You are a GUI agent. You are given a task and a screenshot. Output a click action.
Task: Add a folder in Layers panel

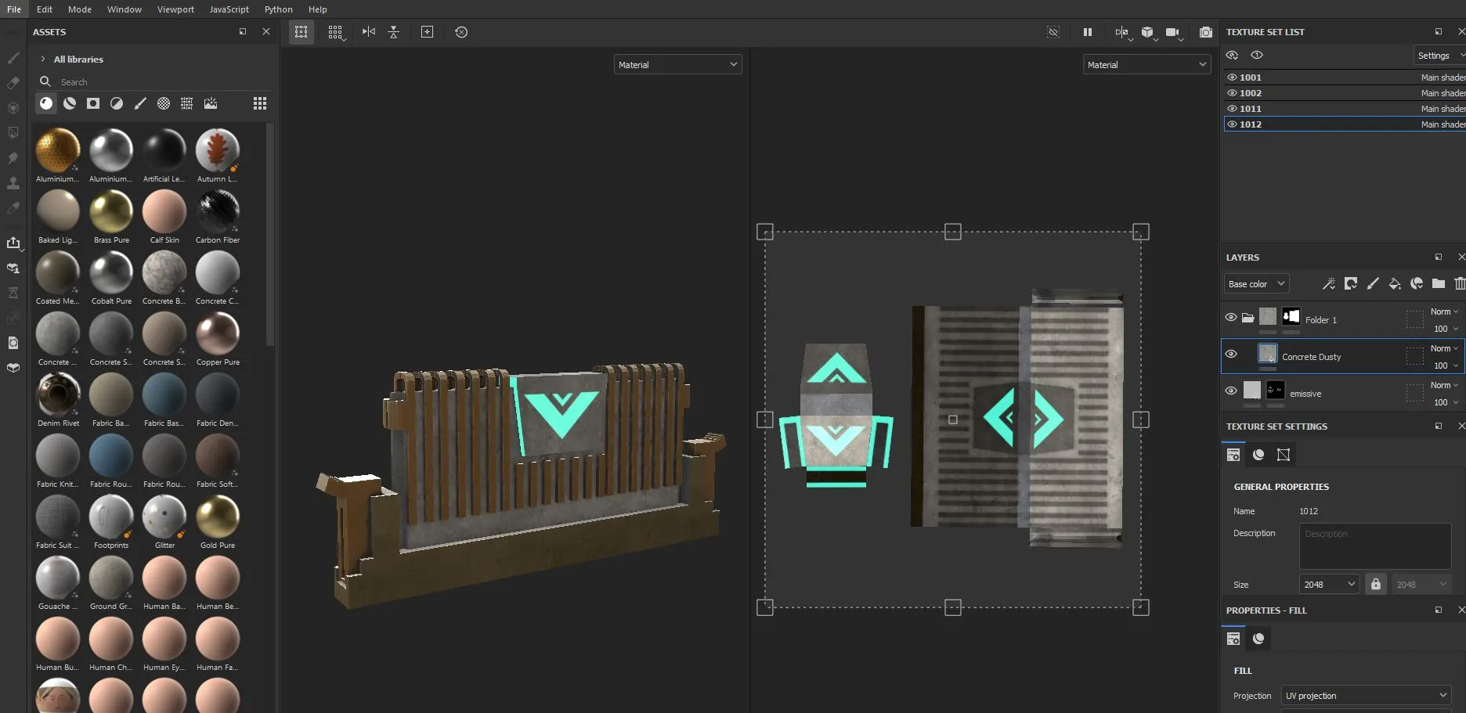click(x=1439, y=283)
